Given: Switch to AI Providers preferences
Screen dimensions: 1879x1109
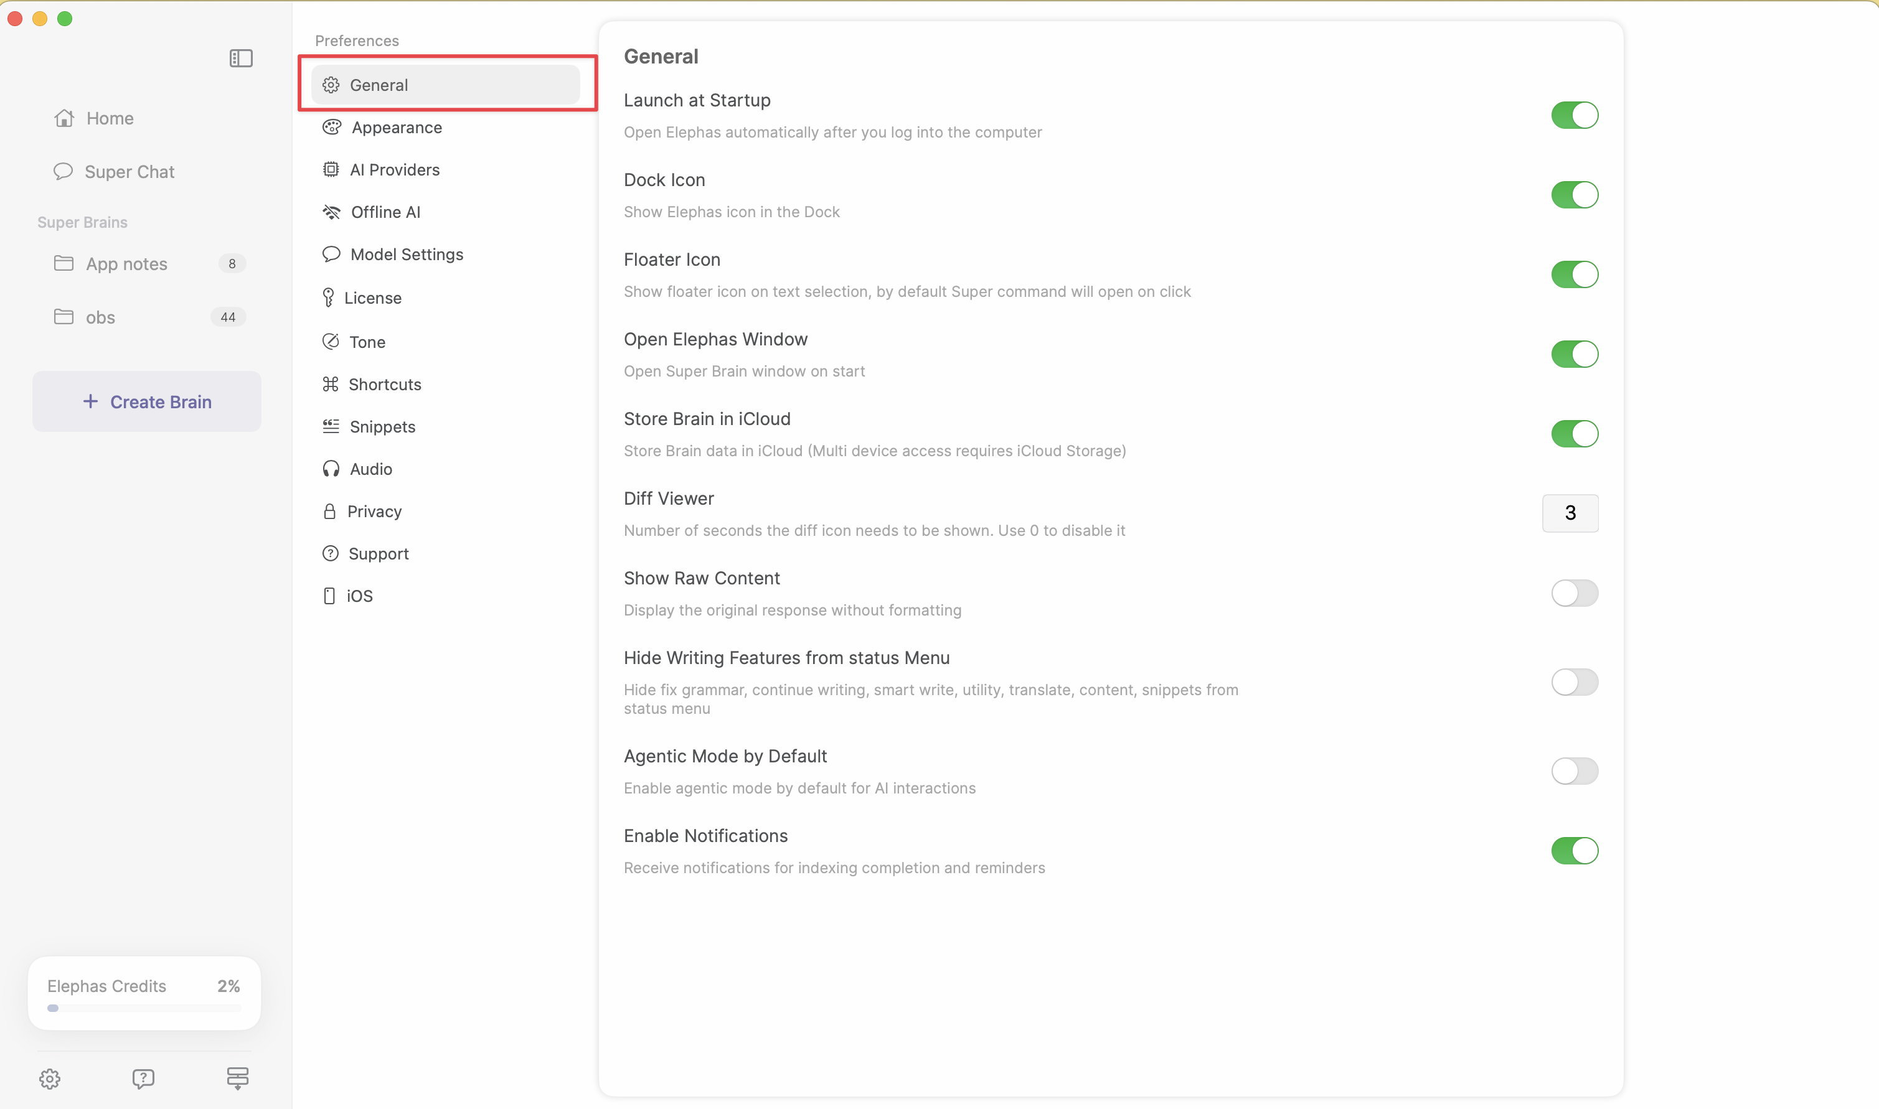Looking at the screenshot, I should tap(446, 170).
